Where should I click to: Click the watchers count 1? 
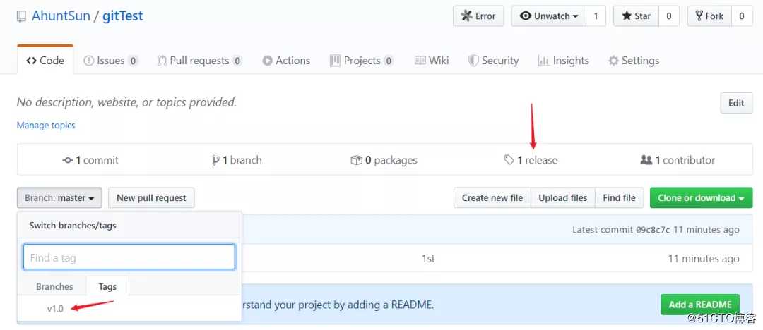coord(596,16)
